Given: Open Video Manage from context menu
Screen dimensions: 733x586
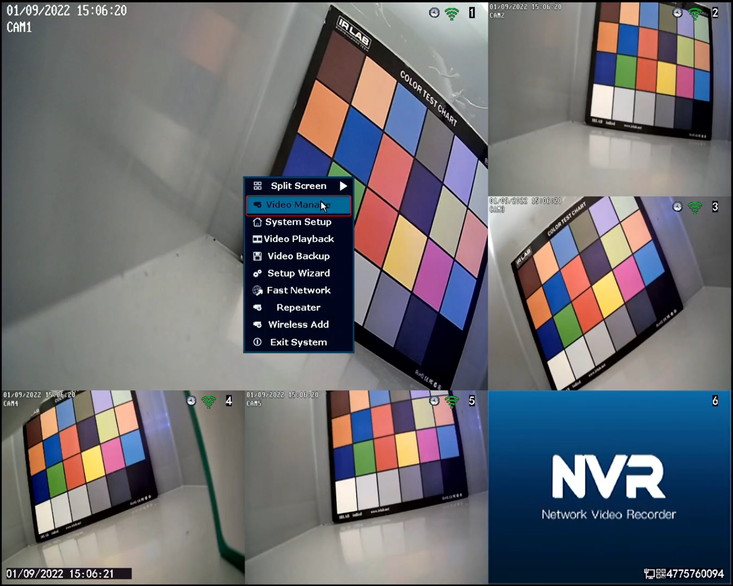Looking at the screenshot, I should (299, 205).
